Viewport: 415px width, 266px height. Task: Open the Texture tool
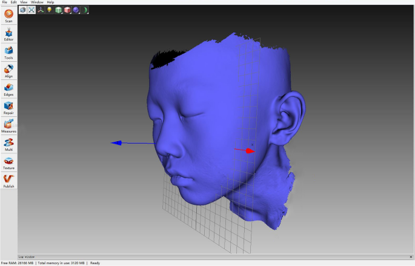pyautogui.click(x=8, y=163)
